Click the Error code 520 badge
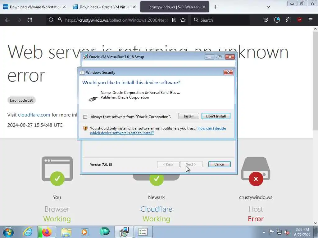The image size is (318, 238). [21, 100]
